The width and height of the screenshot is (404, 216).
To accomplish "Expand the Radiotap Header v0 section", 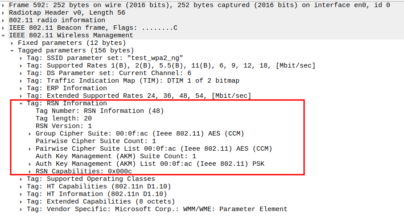I will pos(4,12).
